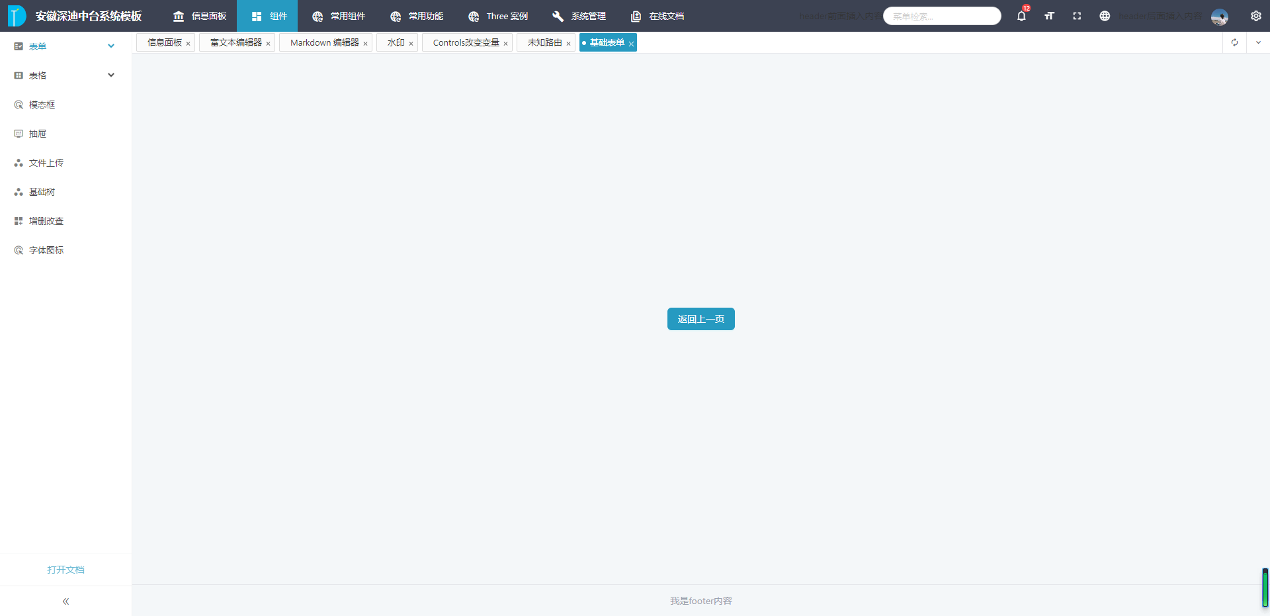Open 系统管理 top menu
1270x616 pixels.
click(579, 16)
